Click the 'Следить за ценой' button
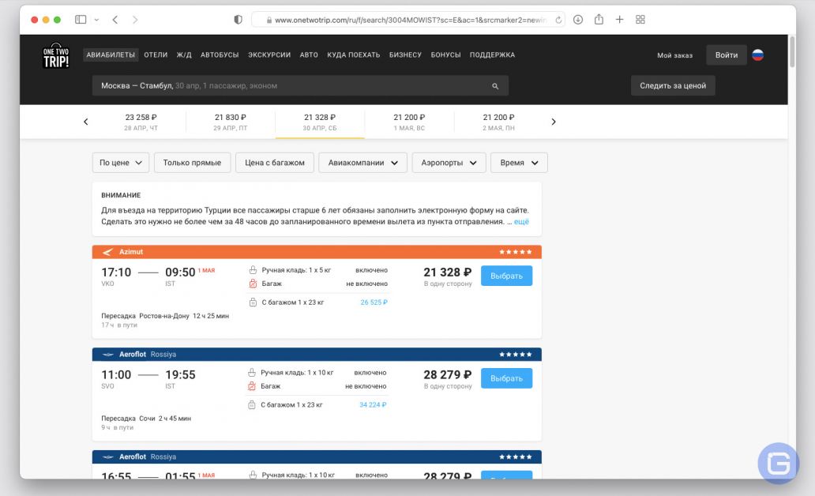 pos(673,86)
